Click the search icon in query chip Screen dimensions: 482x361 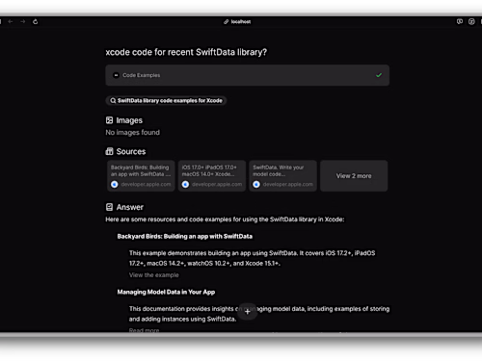[x=113, y=100]
